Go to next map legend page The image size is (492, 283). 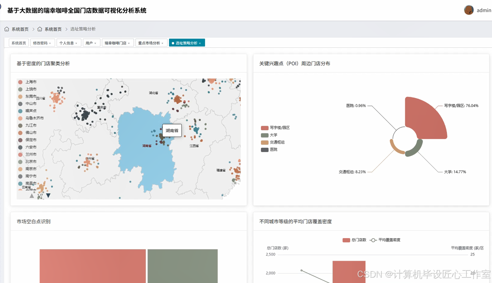point(48,196)
